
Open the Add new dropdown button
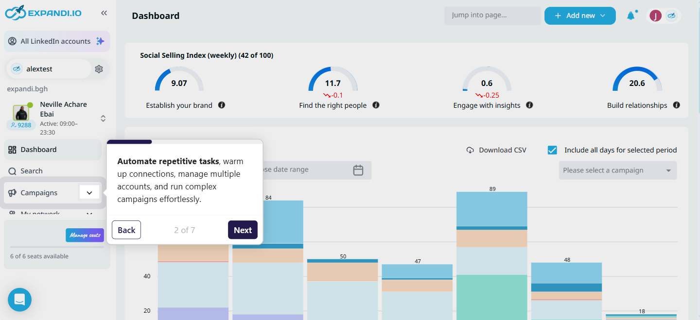pyautogui.click(x=580, y=16)
